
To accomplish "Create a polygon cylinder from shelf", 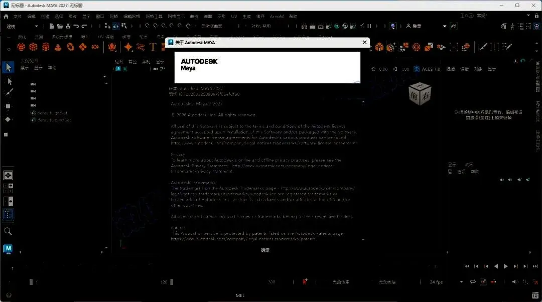I will pyautogui.click(x=46, y=47).
